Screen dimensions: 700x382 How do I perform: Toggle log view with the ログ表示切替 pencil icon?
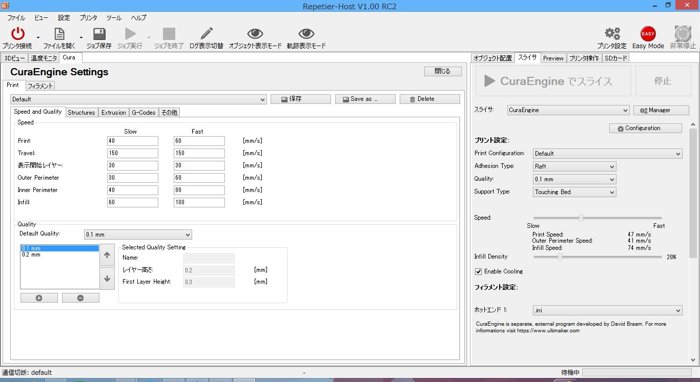(x=207, y=34)
